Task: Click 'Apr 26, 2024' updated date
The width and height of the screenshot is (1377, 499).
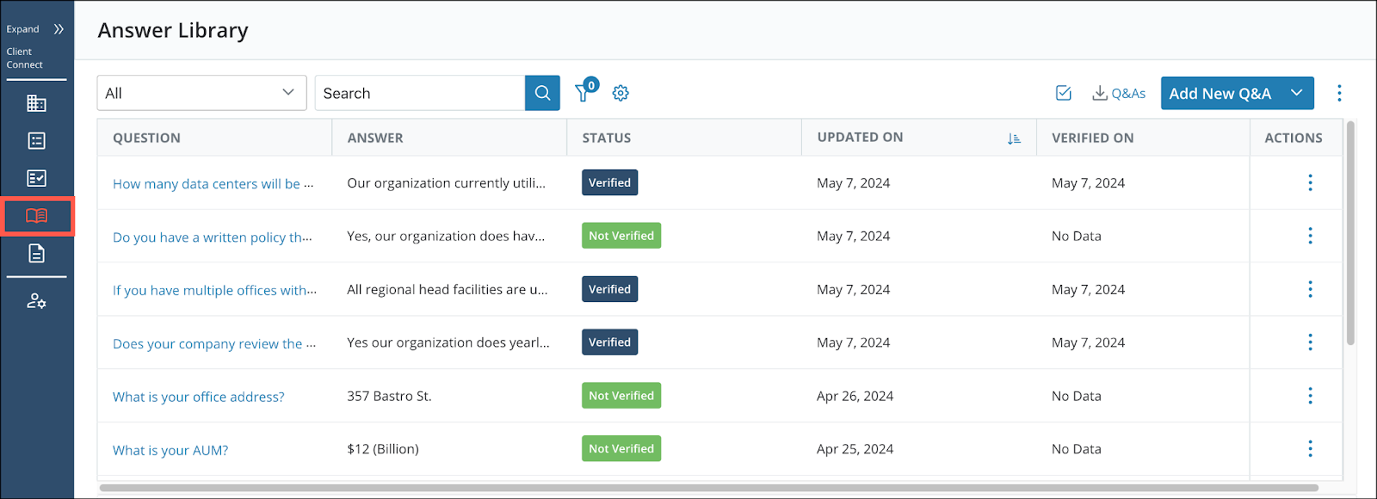Action: (x=855, y=396)
